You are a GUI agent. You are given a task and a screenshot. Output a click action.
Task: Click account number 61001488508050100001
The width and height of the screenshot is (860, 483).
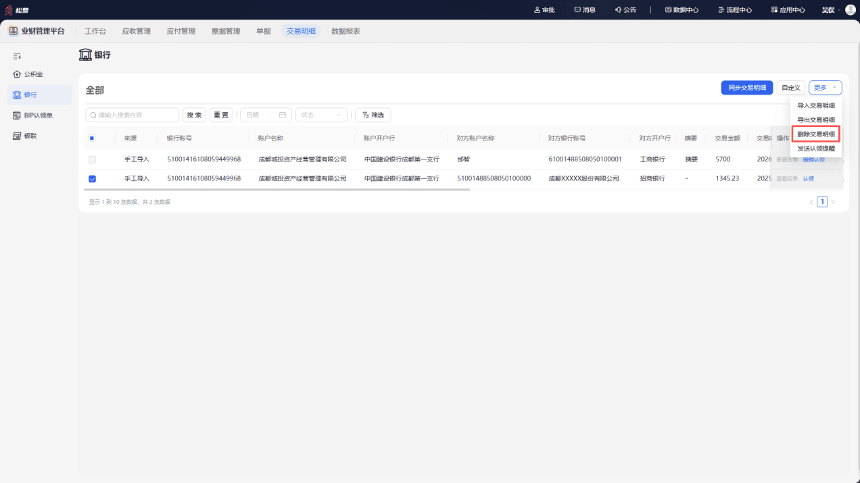click(x=585, y=159)
